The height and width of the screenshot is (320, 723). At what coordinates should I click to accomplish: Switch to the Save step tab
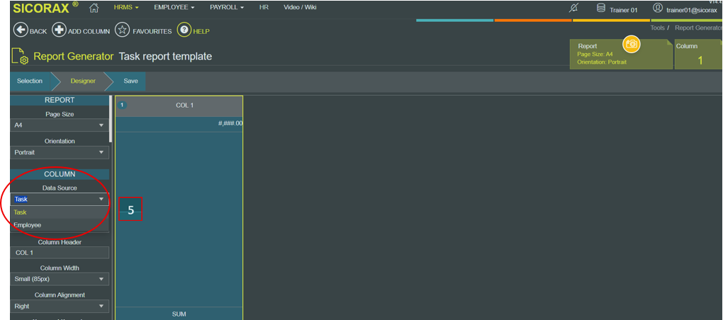[x=130, y=81]
